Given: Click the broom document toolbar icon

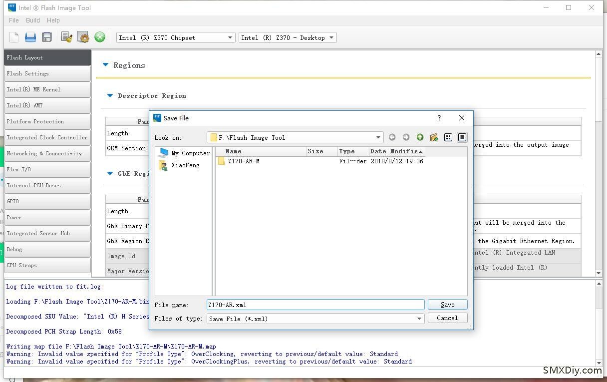Looking at the screenshot, I should point(67,37).
